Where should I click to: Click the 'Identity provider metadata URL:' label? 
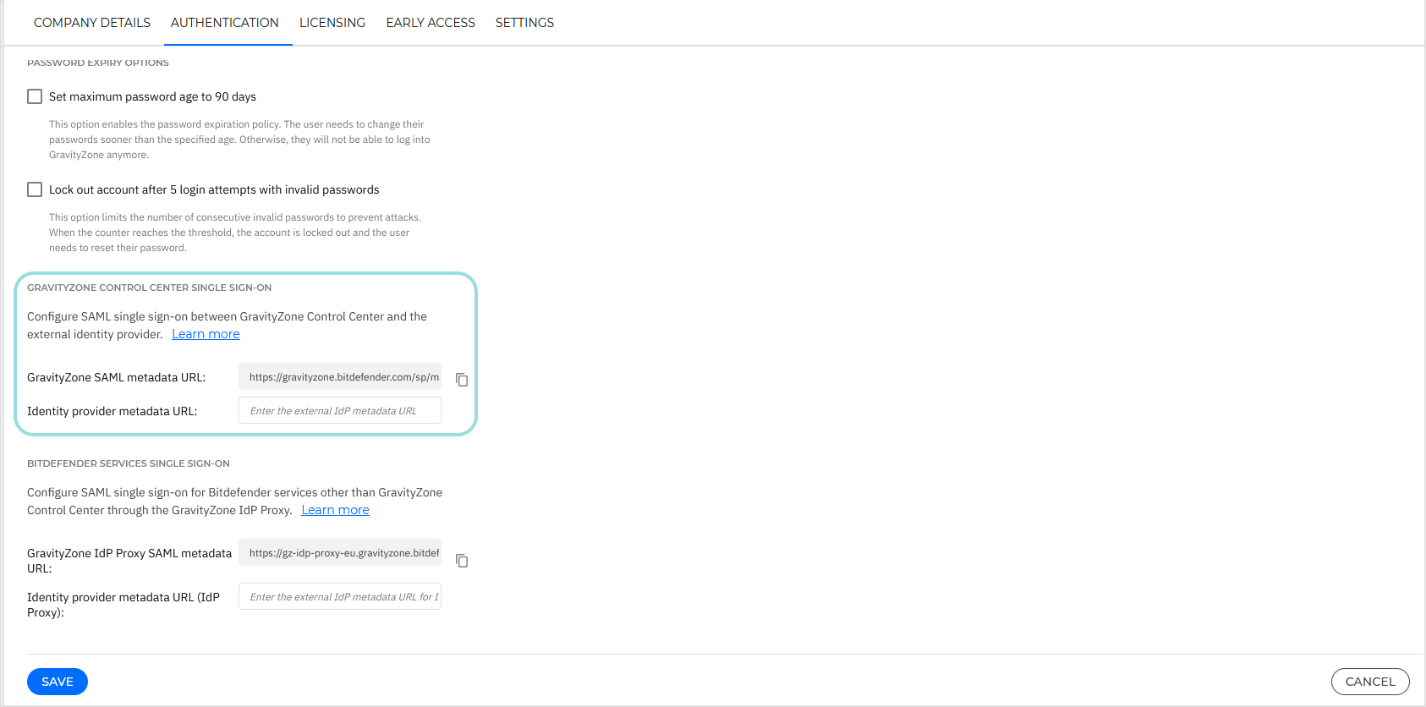(112, 411)
